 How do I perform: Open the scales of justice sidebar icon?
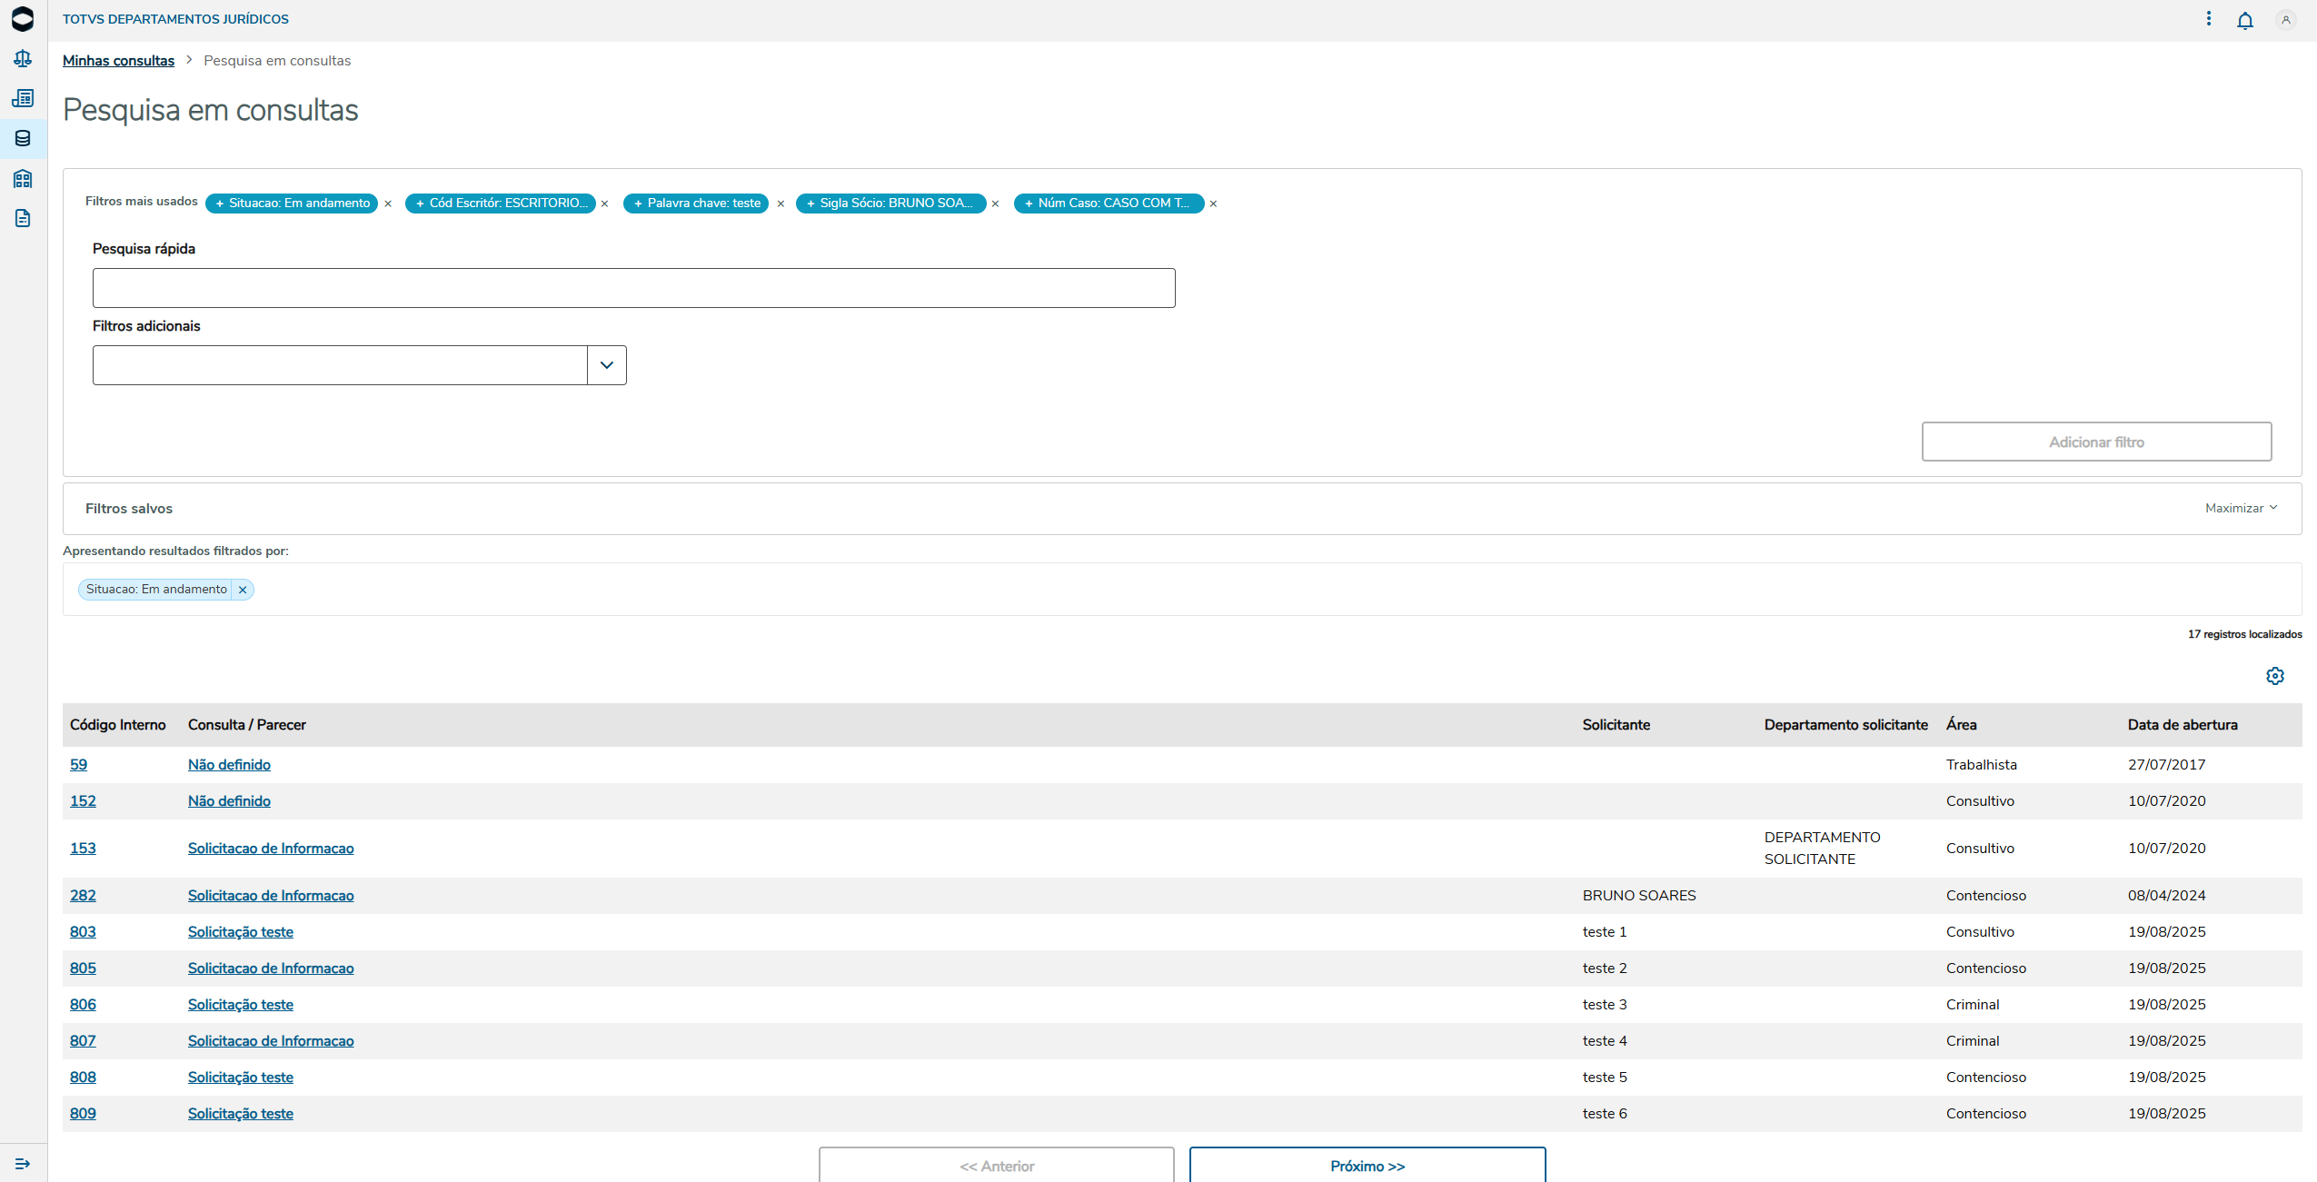pyautogui.click(x=23, y=59)
